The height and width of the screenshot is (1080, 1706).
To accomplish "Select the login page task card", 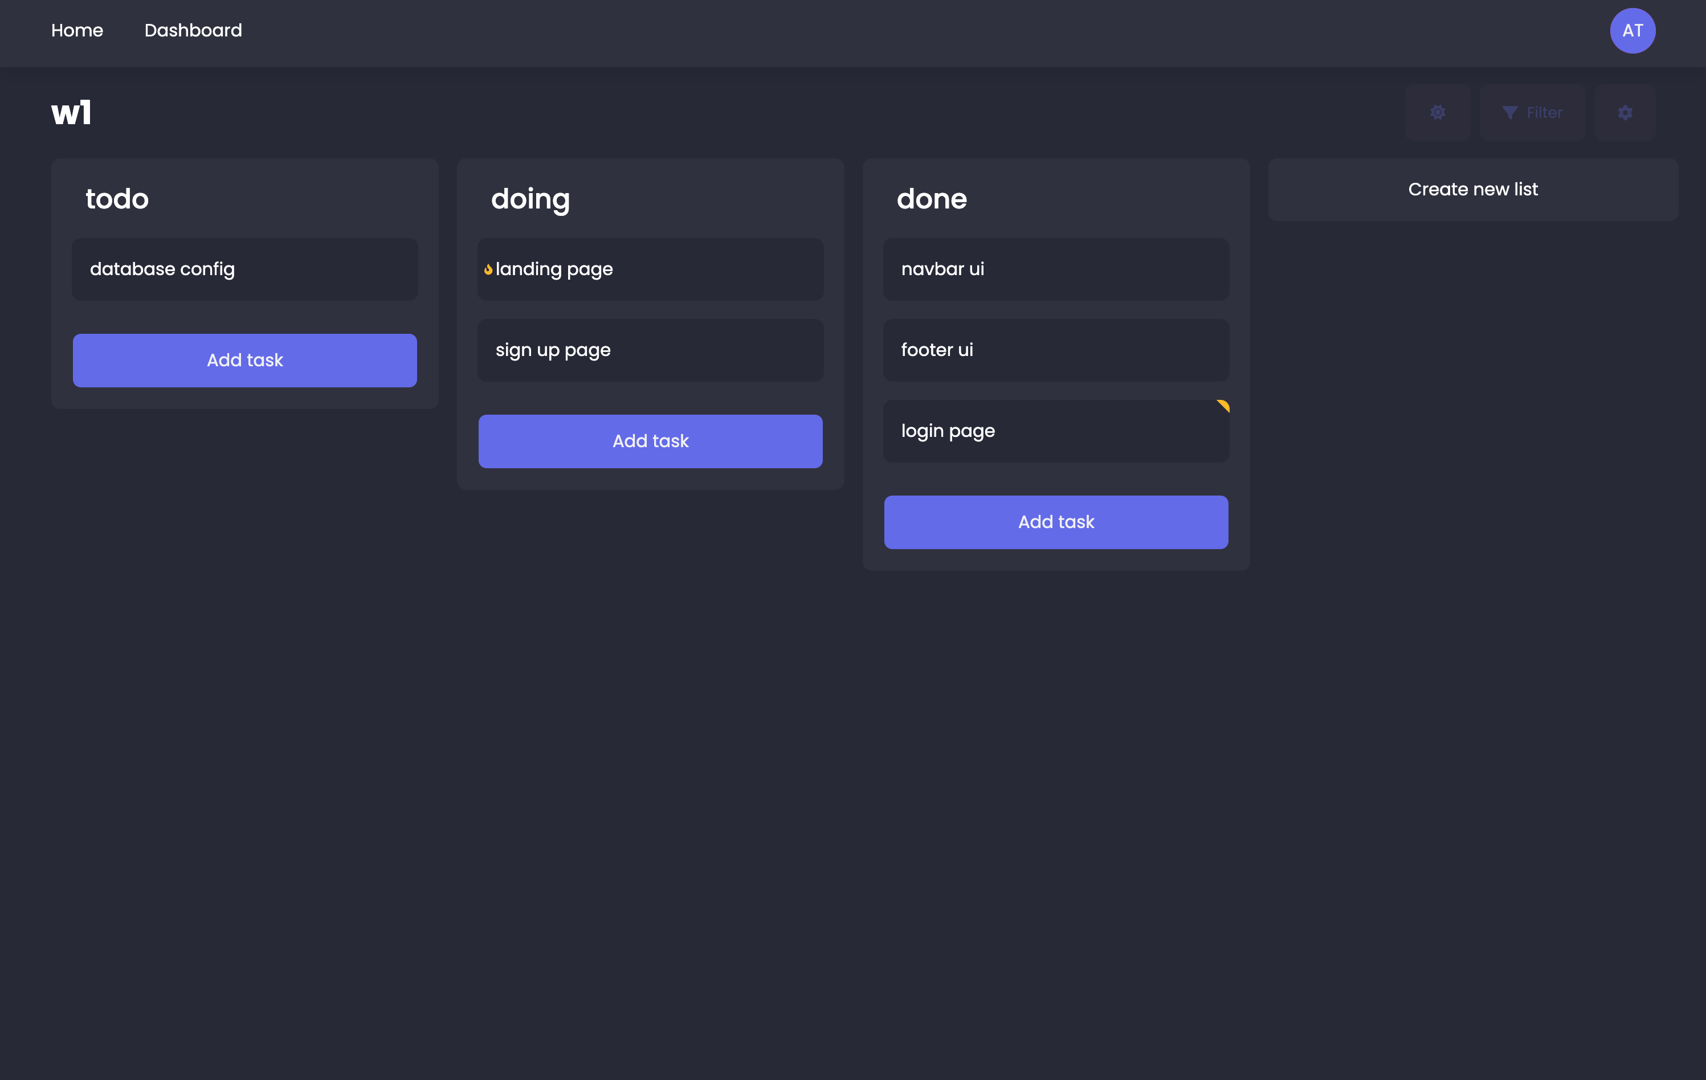I will click(x=1056, y=431).
